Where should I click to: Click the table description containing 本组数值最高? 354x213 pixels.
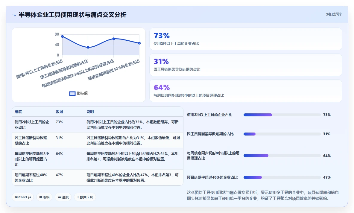pos(133,124)
